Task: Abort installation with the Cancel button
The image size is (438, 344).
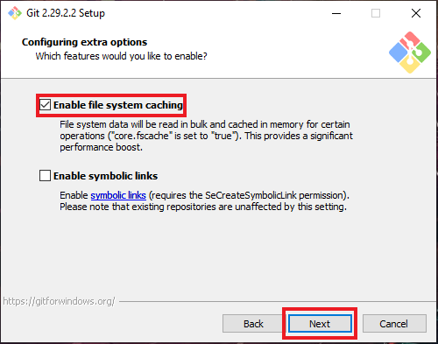Action: pos(394,324)
